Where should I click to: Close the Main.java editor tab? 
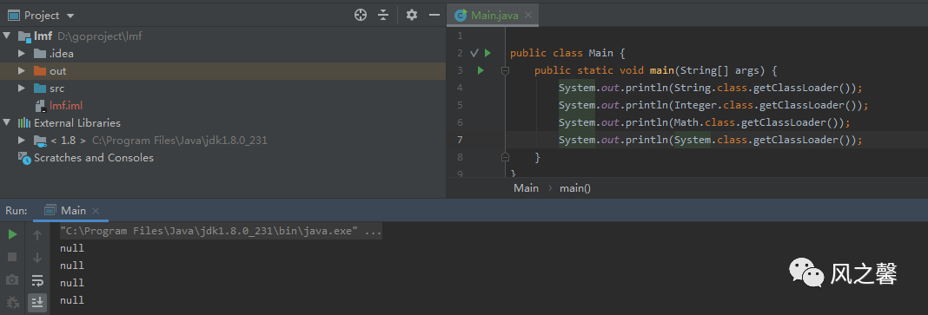528,15
